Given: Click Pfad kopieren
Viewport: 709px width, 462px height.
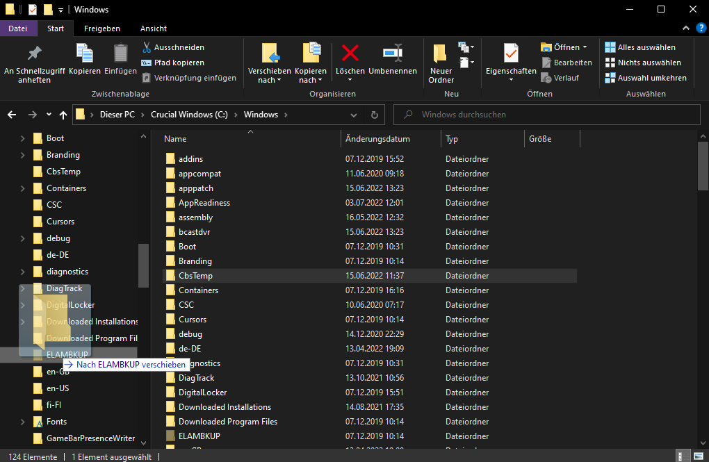Looking at the screenshot, I should coord(173,63).
